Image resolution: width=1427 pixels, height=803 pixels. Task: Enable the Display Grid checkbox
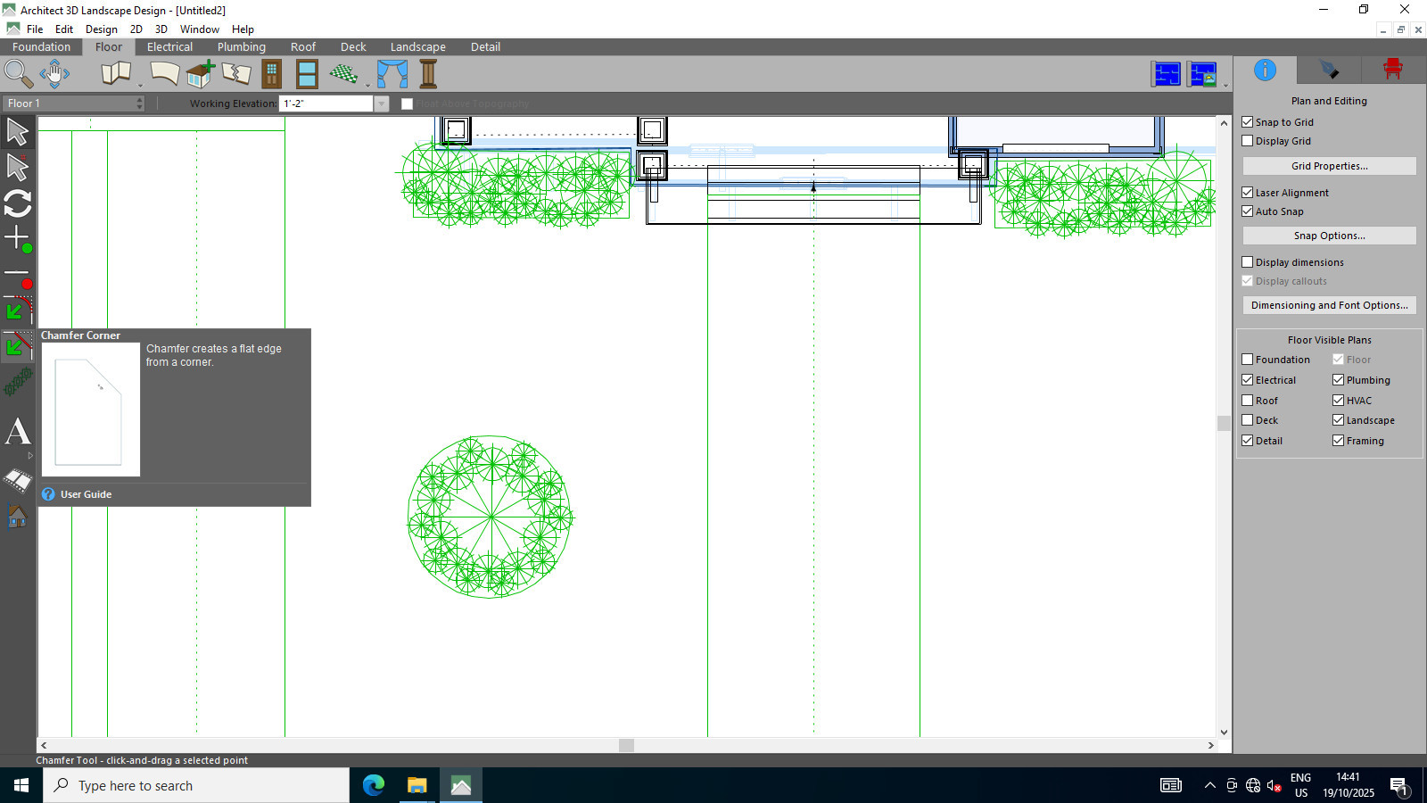click(1248, 141)
